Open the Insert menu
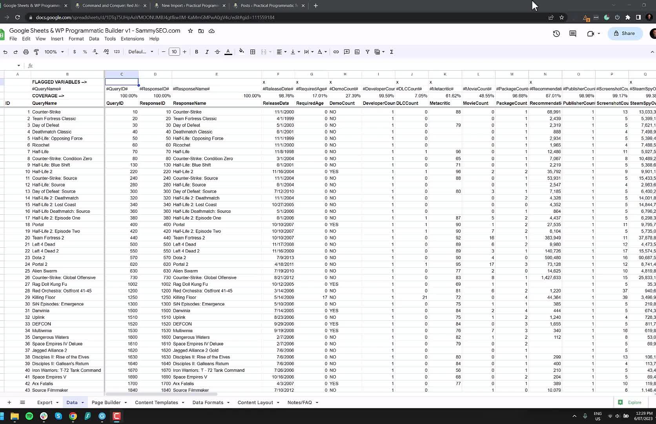Image resolution: width=656 pixels, height=424 pixels. (57, 39)
